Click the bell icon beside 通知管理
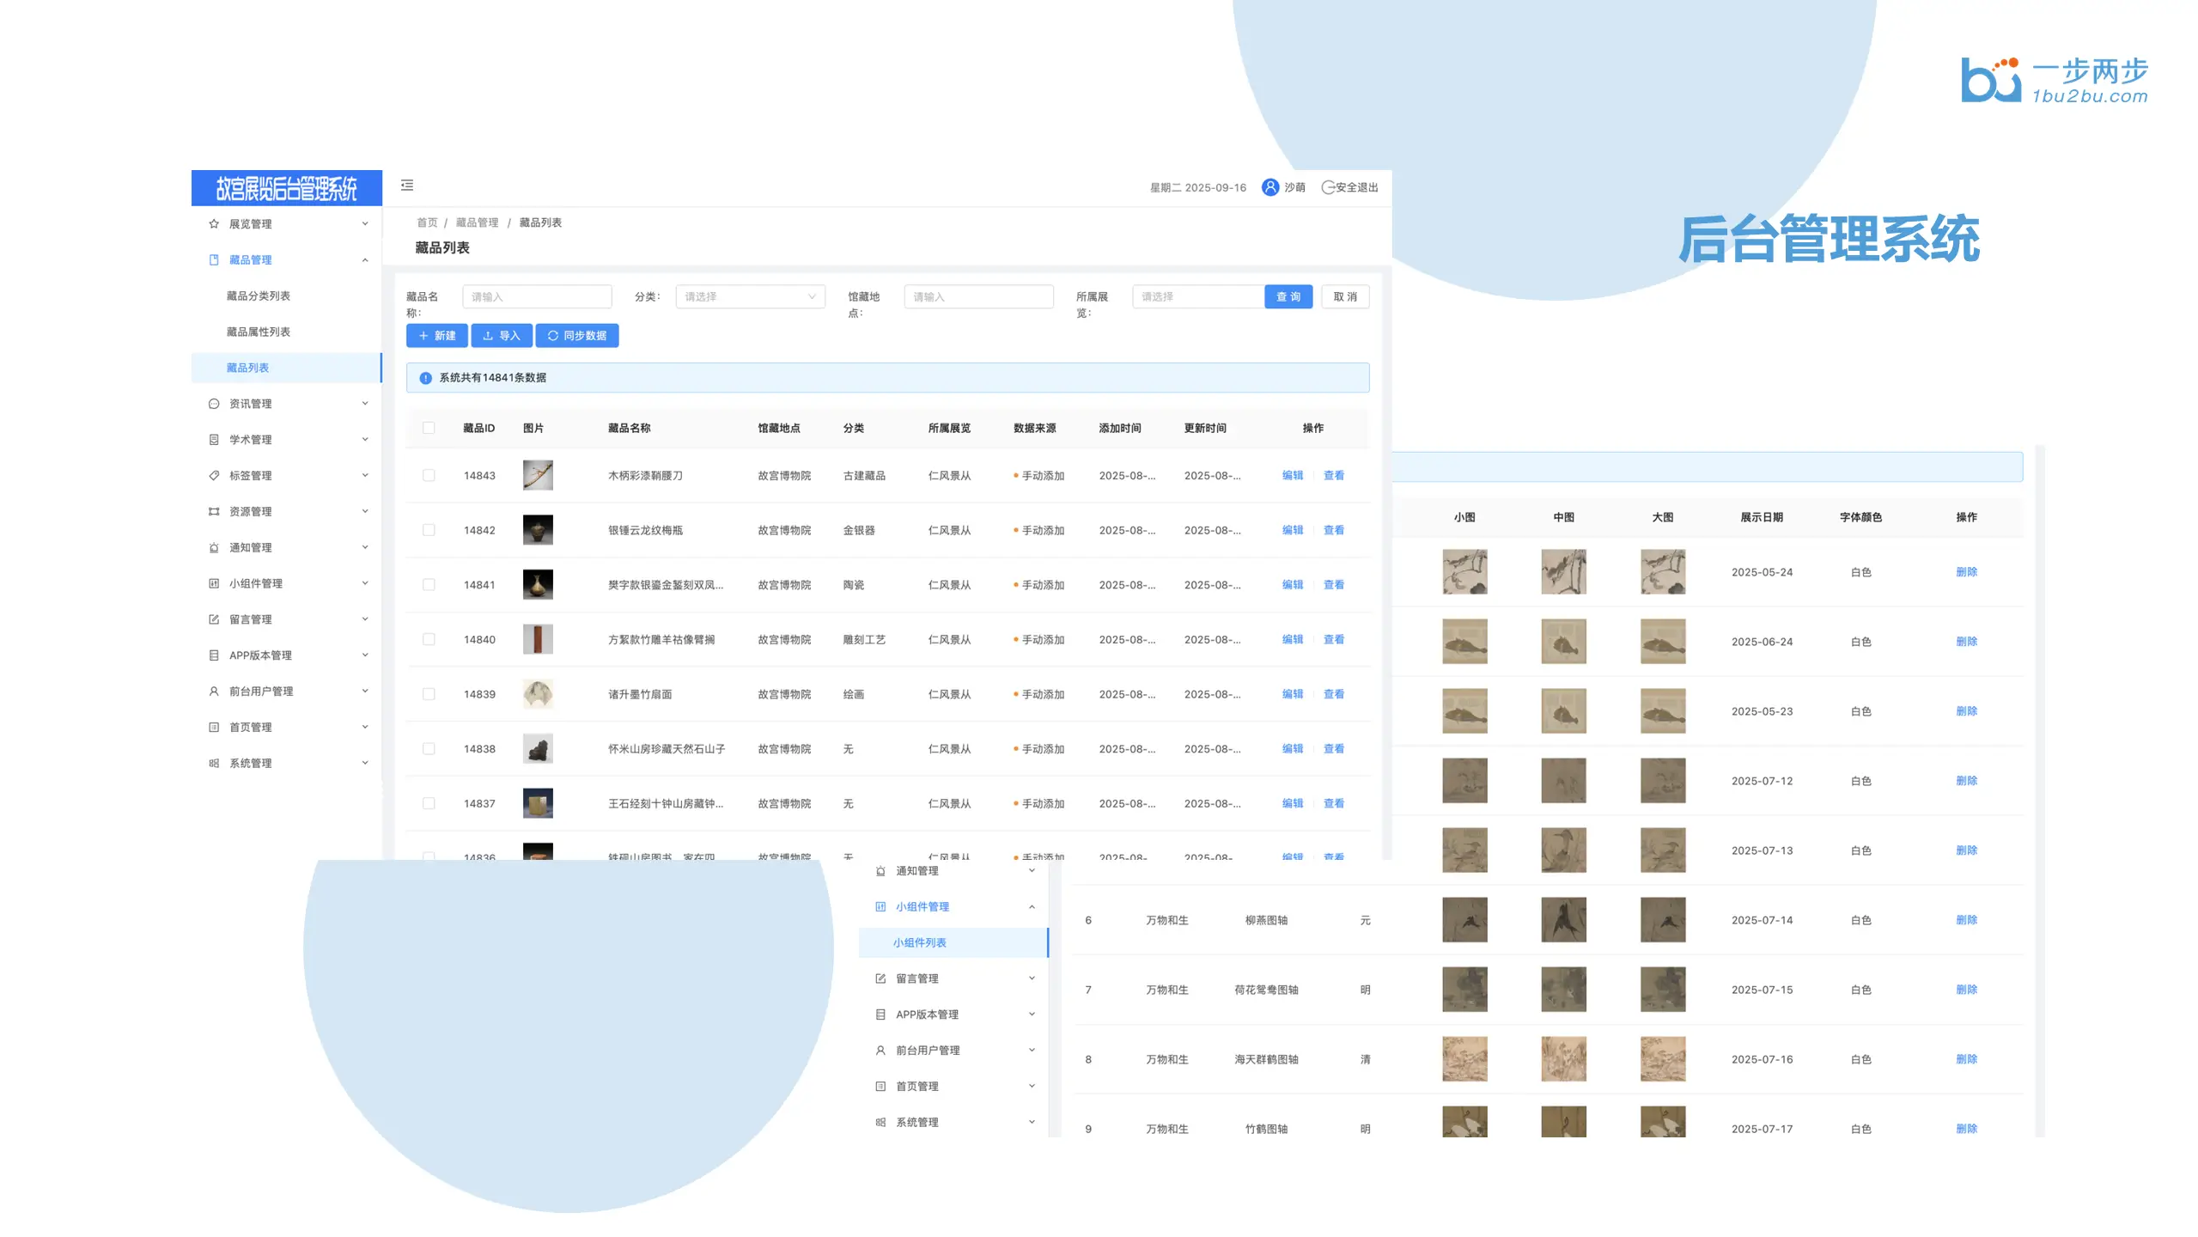The image size is (2198, 1237). pos(214,548)
